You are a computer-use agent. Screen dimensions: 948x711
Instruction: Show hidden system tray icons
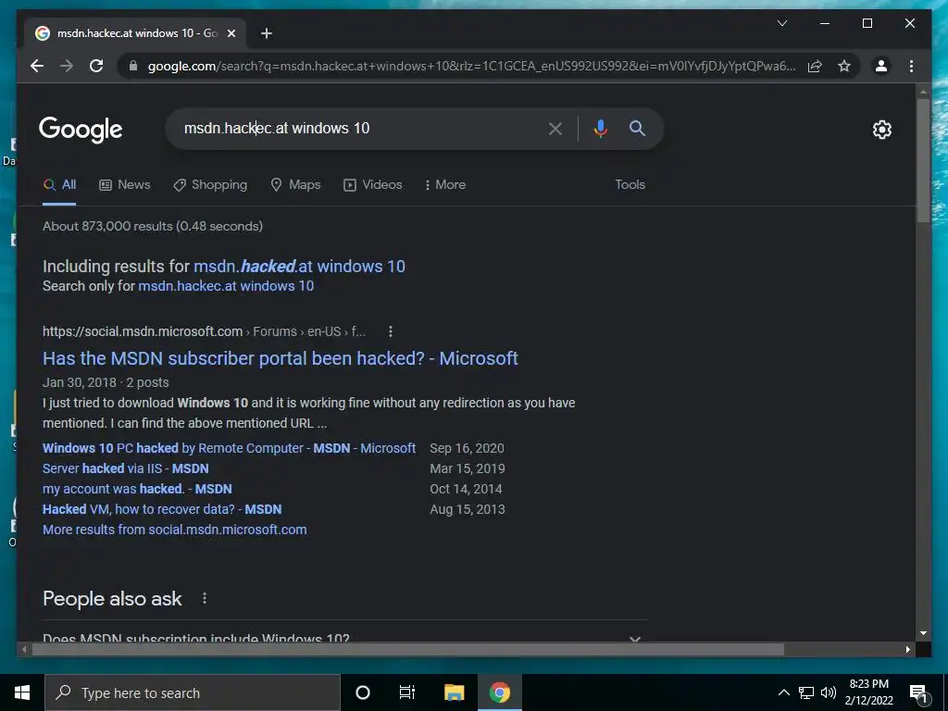[783, 692]
